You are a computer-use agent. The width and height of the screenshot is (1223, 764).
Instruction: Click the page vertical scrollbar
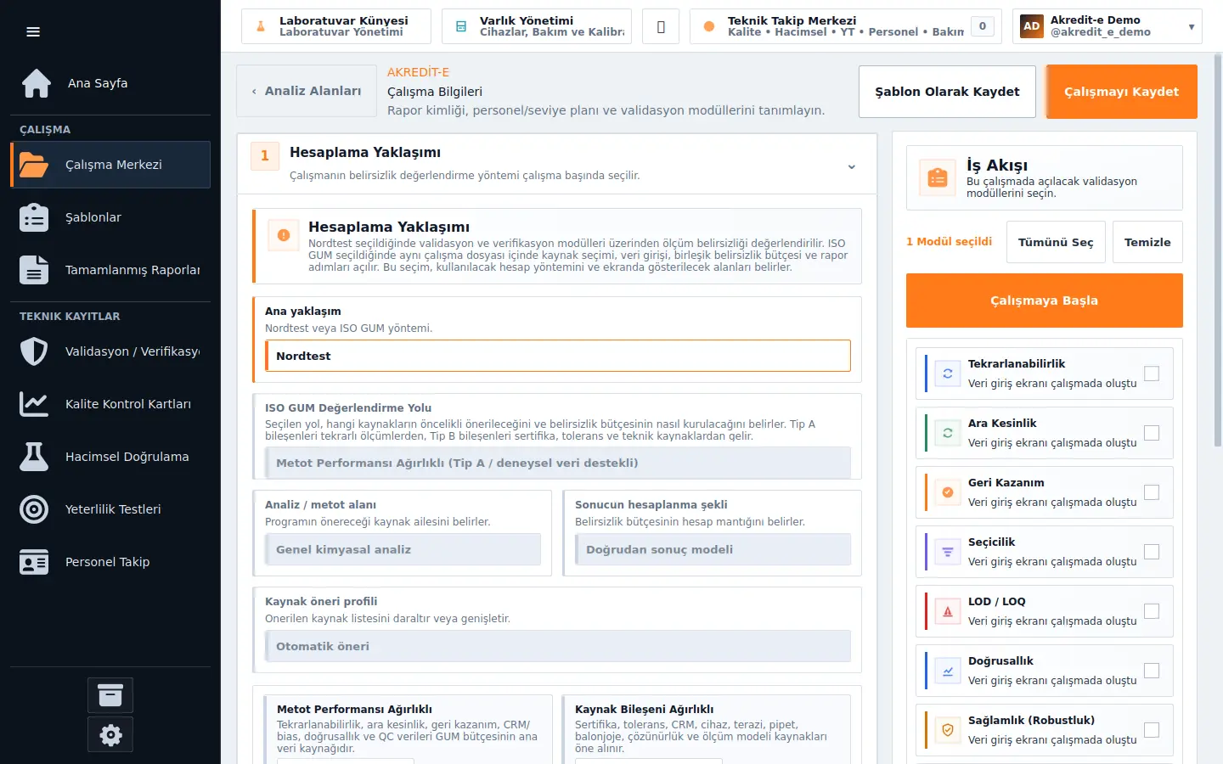coord(1218,251)
